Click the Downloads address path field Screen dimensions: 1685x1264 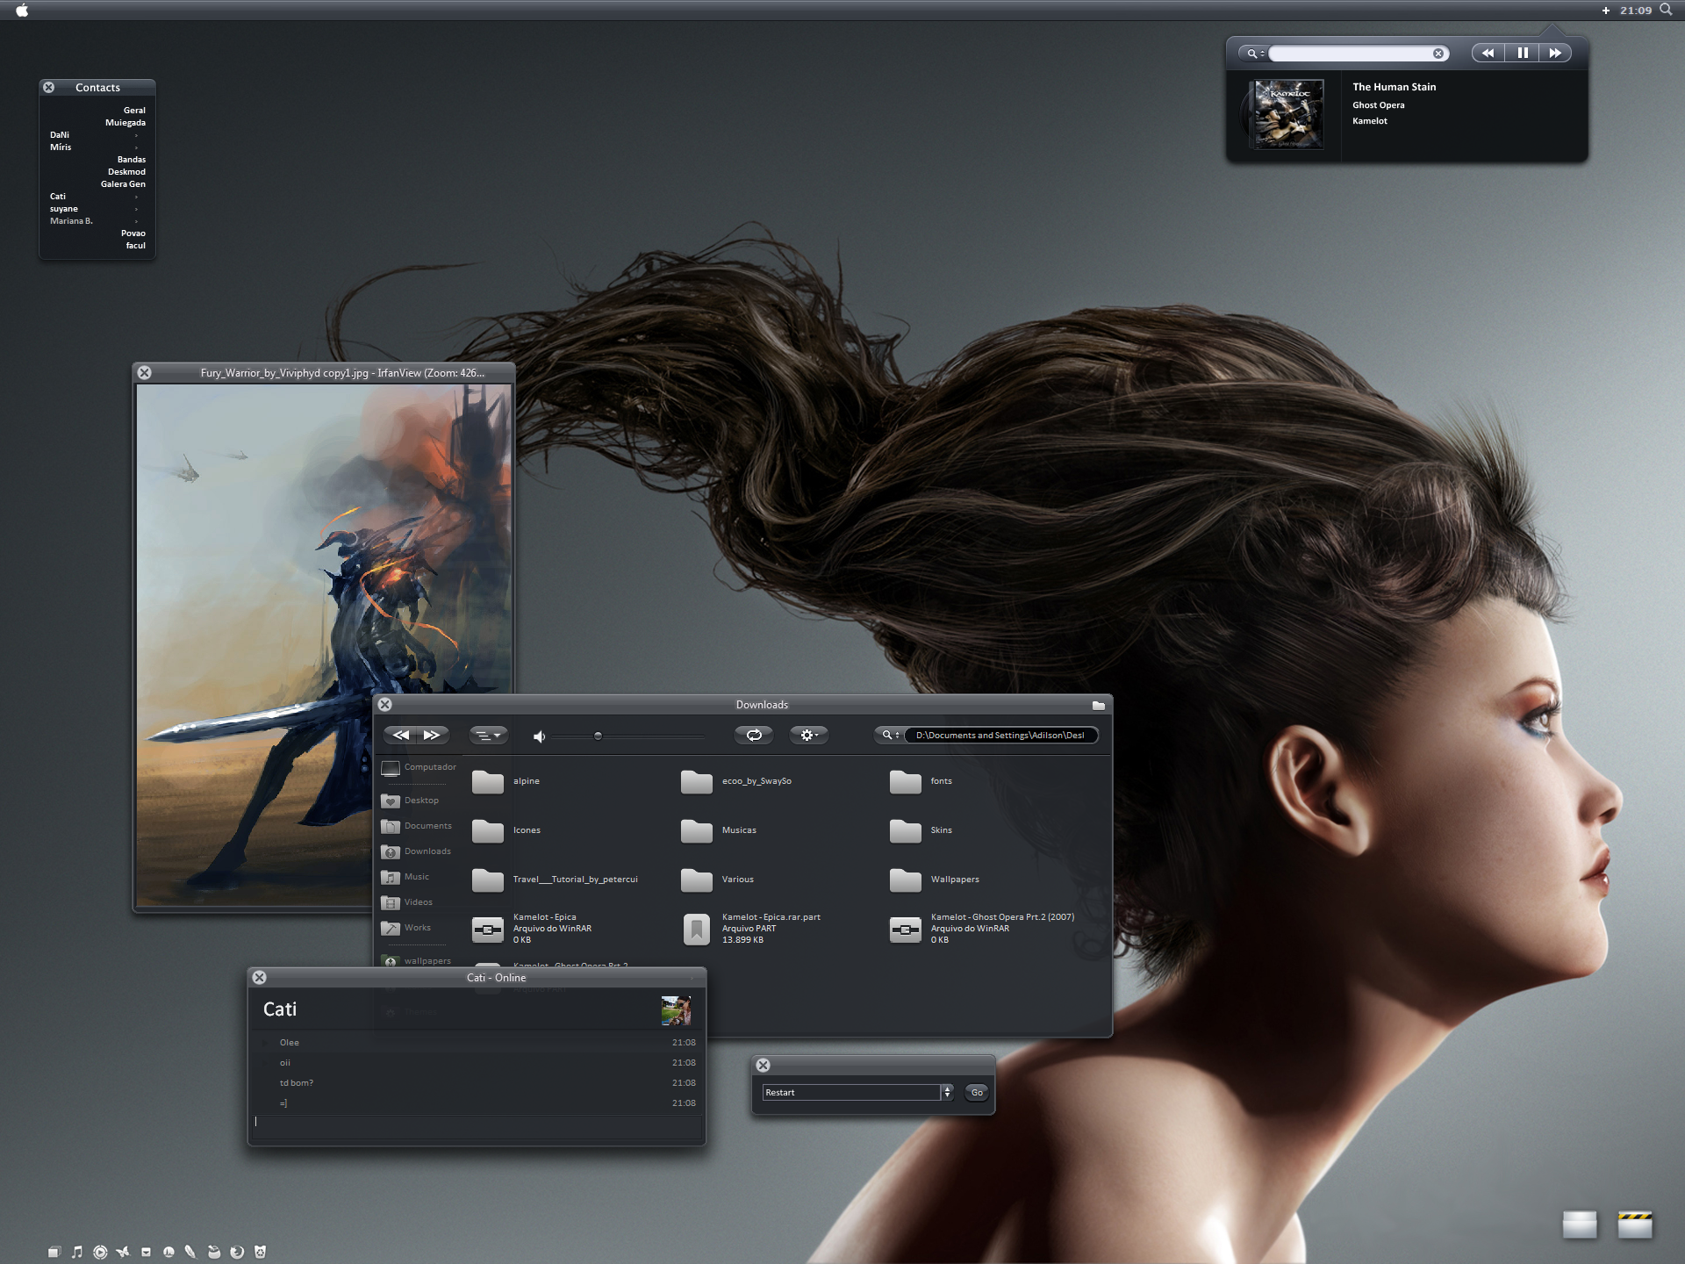pyautogui.click(x=1000, y=735)
